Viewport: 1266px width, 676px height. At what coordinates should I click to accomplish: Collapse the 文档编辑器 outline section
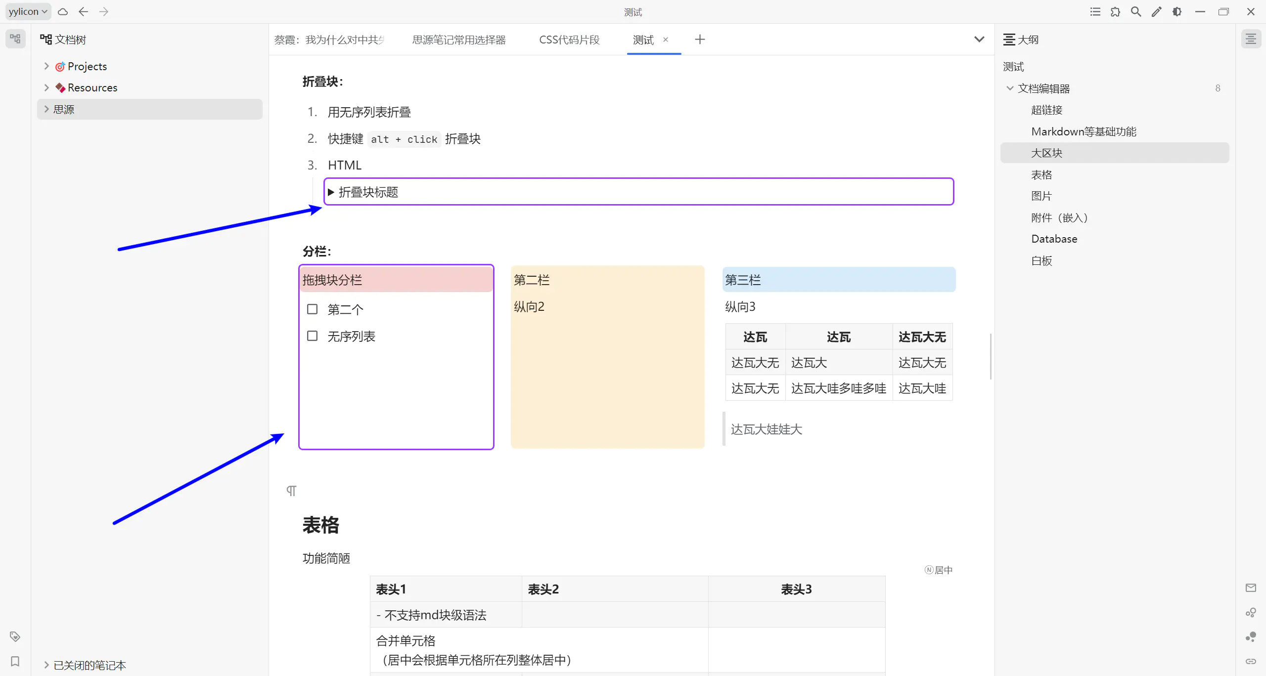click(1009, 88)
